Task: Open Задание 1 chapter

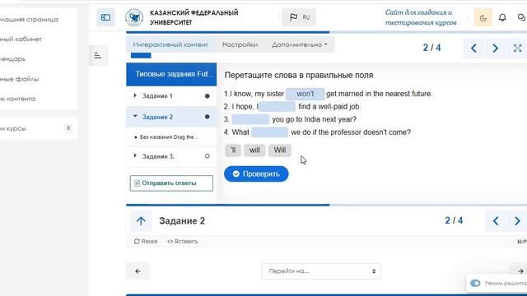Action: 157,96
